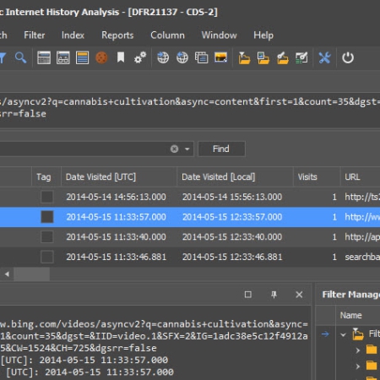
Task: Select local time 2014-05-14 15:56:13.000 cell
Action: pyautogui.click(x=232, y=197)
